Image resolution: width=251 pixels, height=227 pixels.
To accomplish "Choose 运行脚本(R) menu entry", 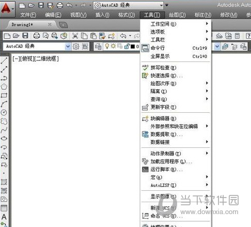I will click(176, 170).
